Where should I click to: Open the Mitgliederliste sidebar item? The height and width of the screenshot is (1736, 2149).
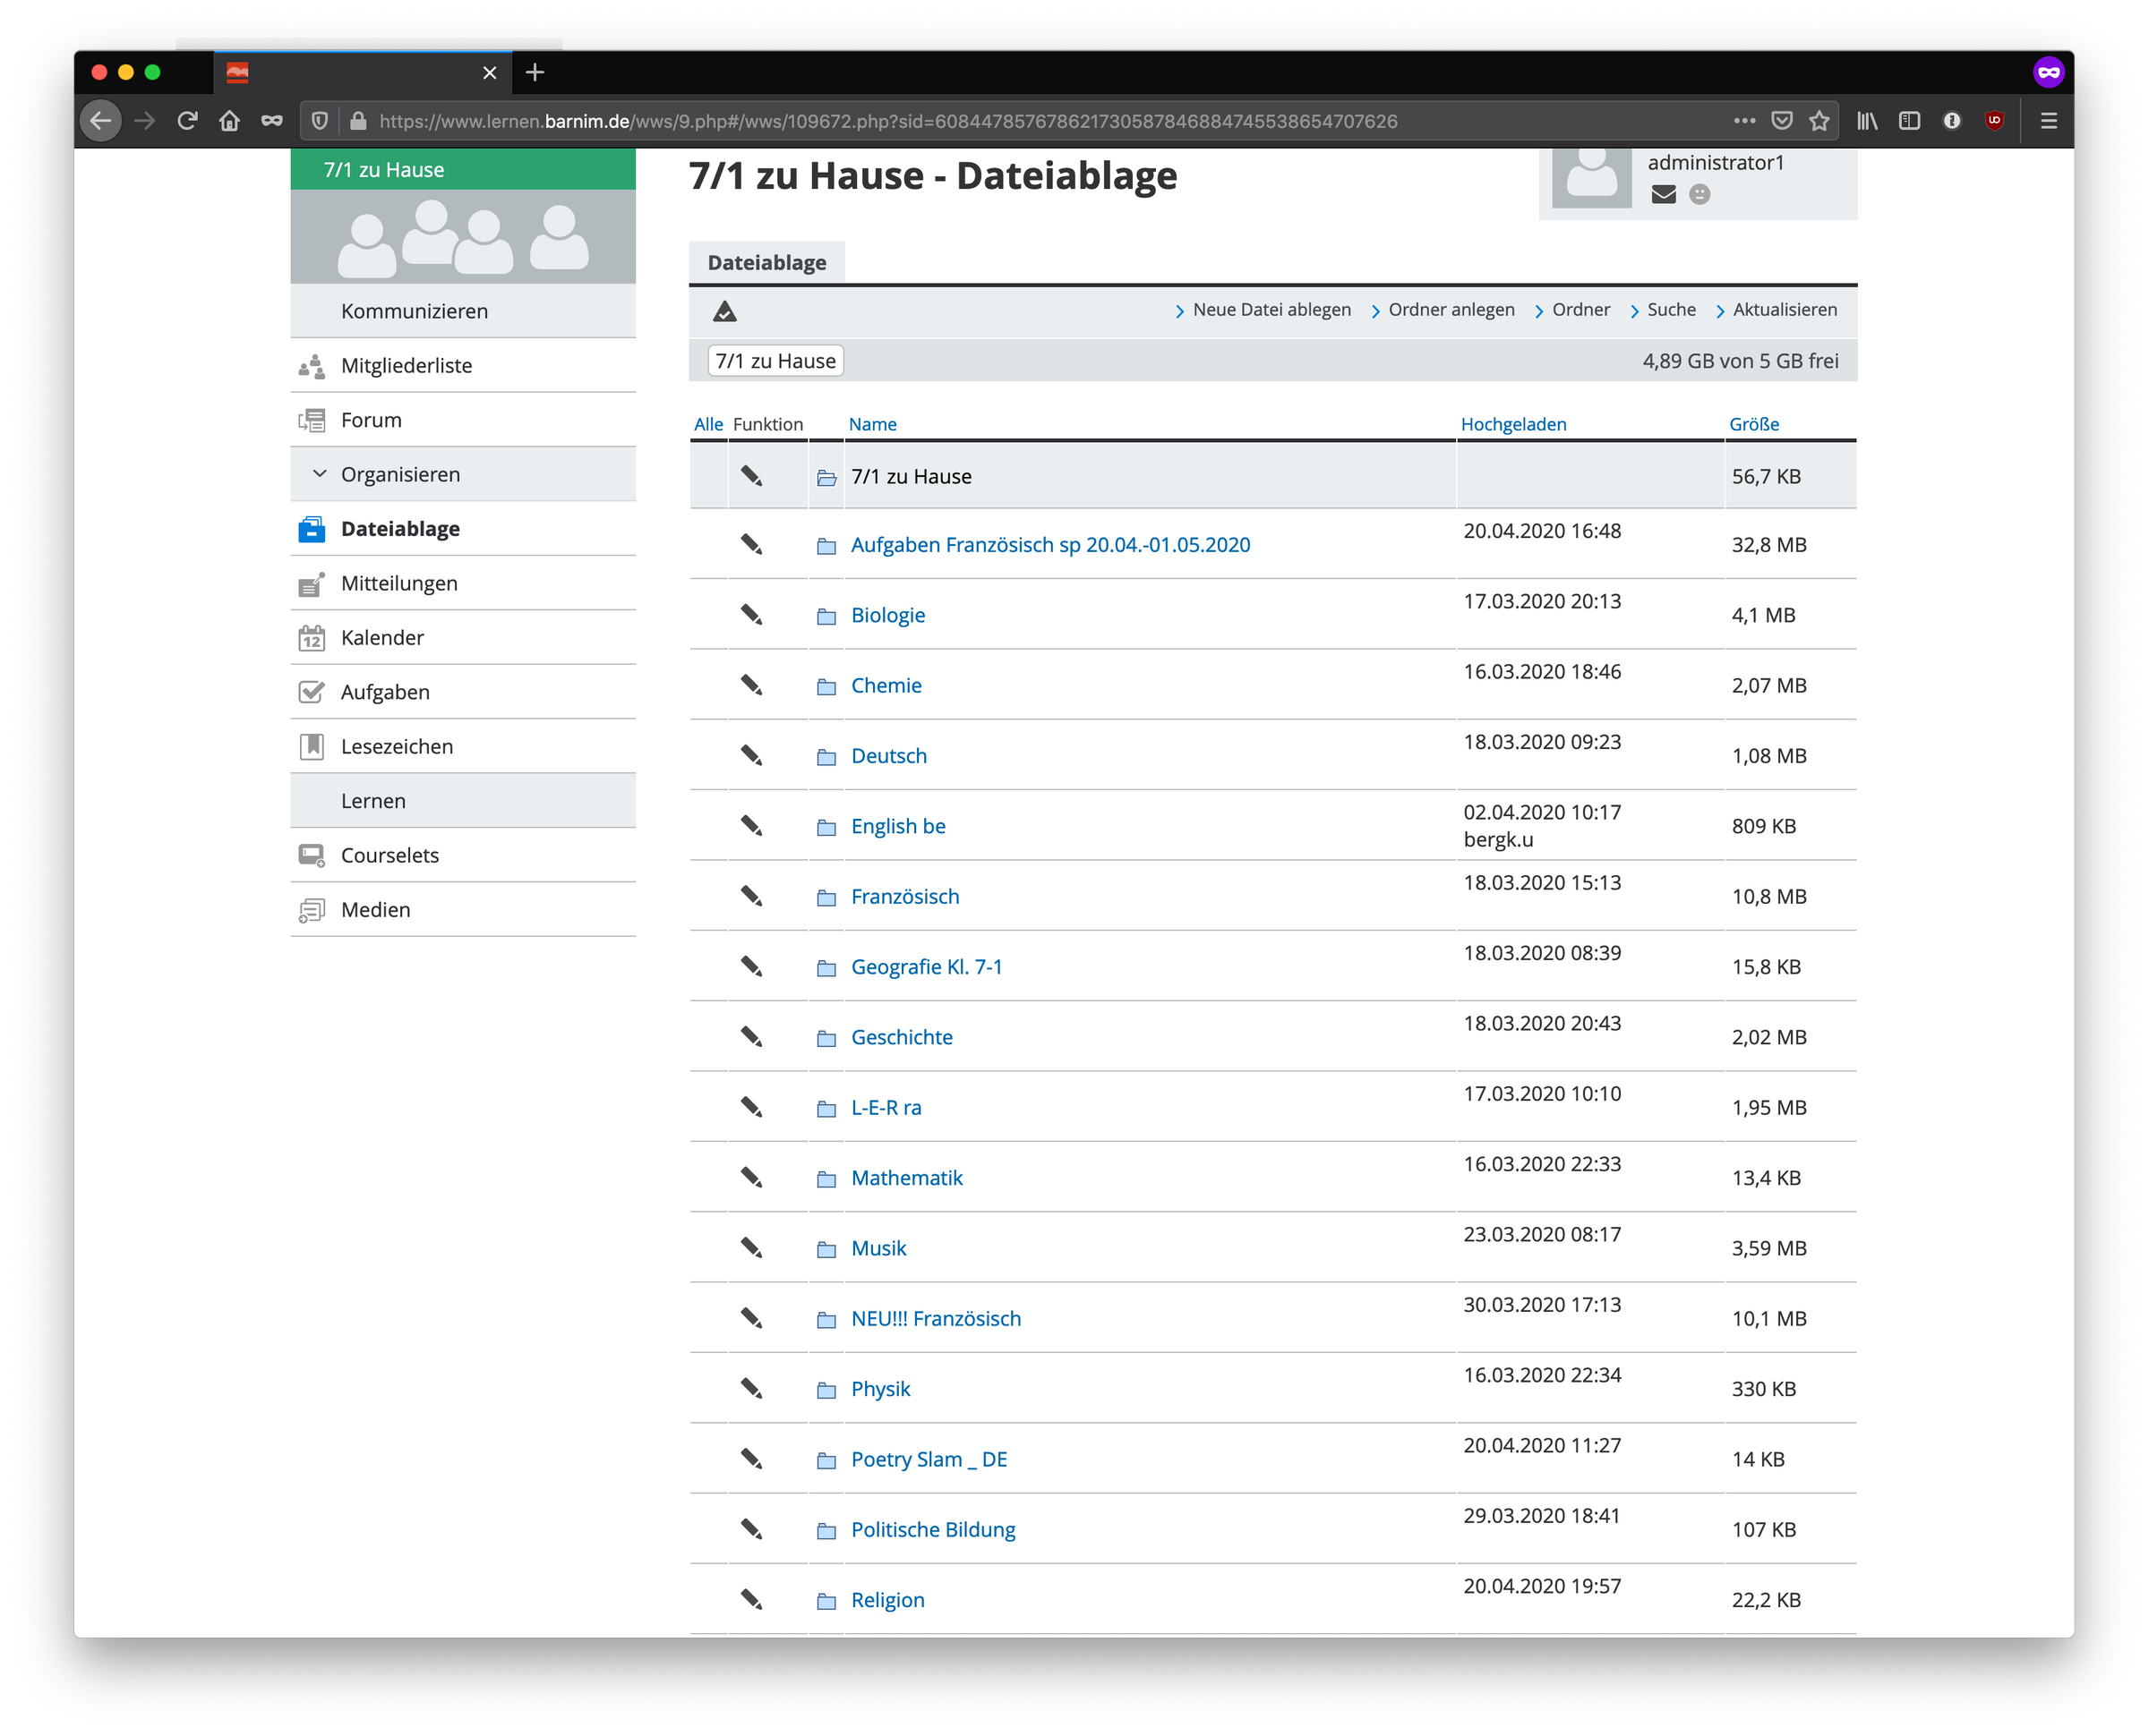tap(407, 365)
